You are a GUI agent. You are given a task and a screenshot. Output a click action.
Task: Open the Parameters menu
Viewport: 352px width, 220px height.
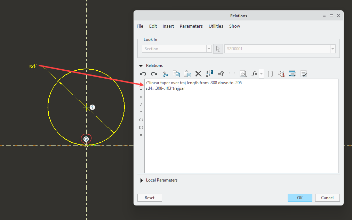191,26
